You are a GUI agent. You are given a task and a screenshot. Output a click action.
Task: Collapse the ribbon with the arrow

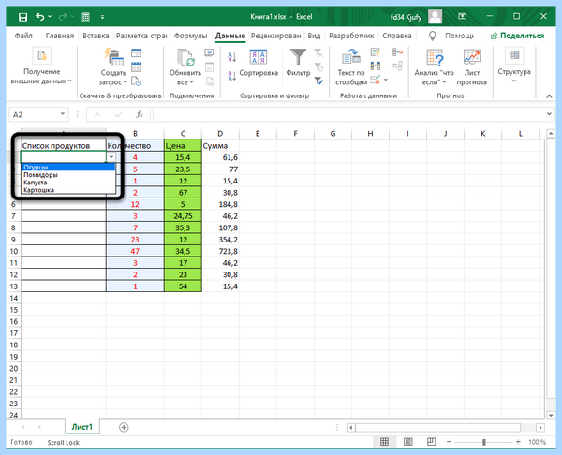pos(549,96)
